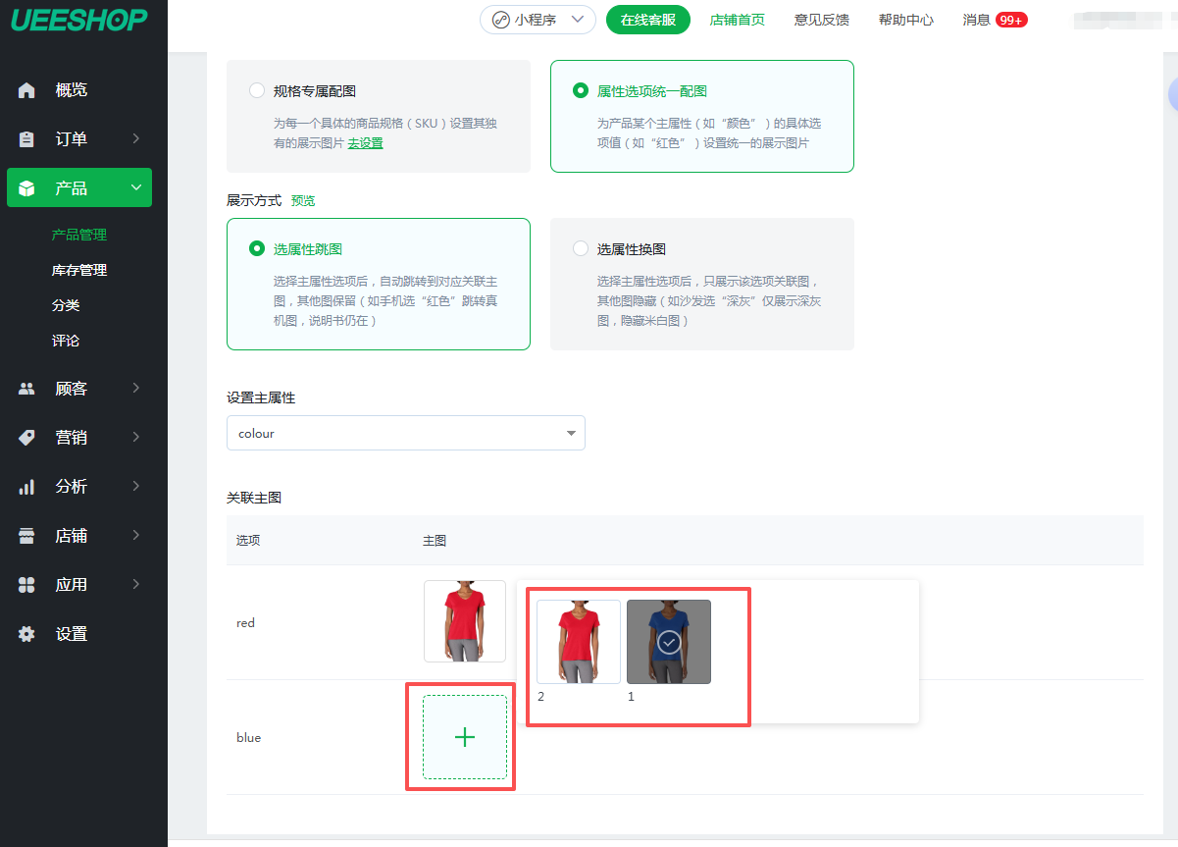Click the price tag icon beside 营销
This screenshot has width=1178, height=847.
[x=27, y=438]
